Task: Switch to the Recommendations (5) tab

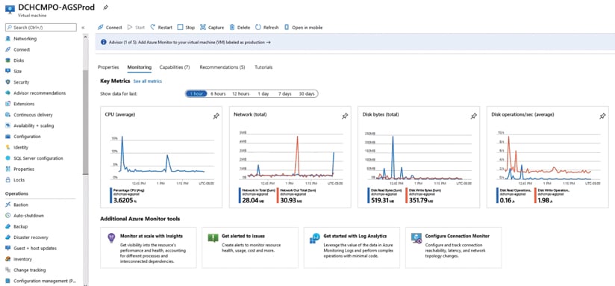Action: coord(222,67)
